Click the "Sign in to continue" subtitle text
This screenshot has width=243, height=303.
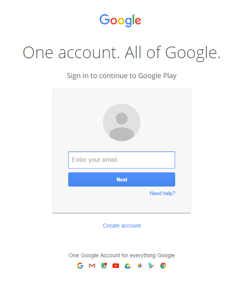122,76
